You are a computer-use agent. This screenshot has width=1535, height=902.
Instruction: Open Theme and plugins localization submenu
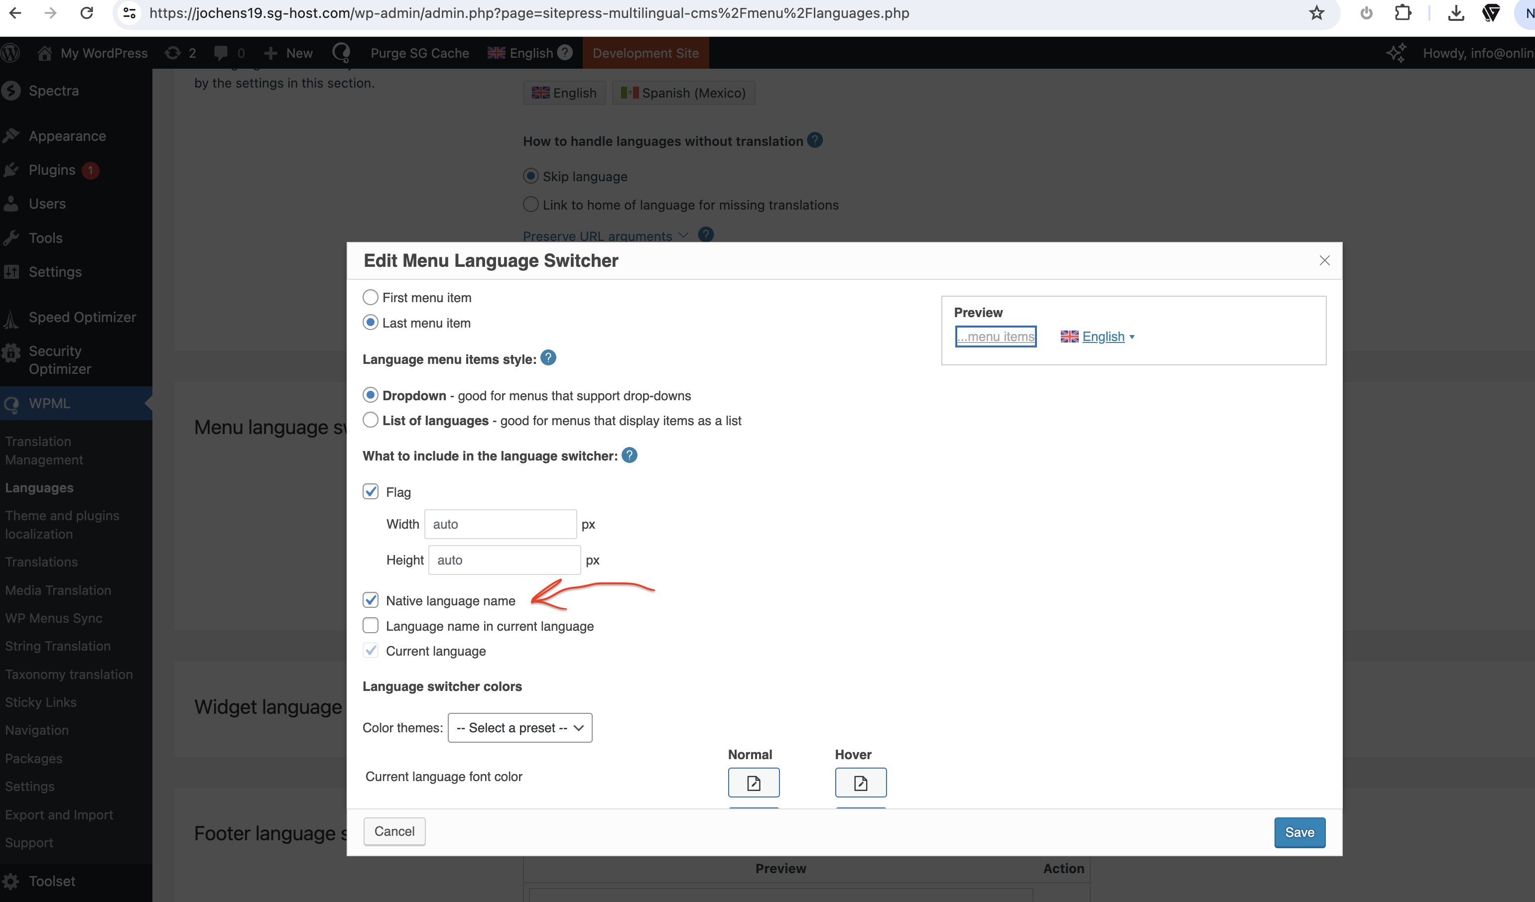(62, 525)
